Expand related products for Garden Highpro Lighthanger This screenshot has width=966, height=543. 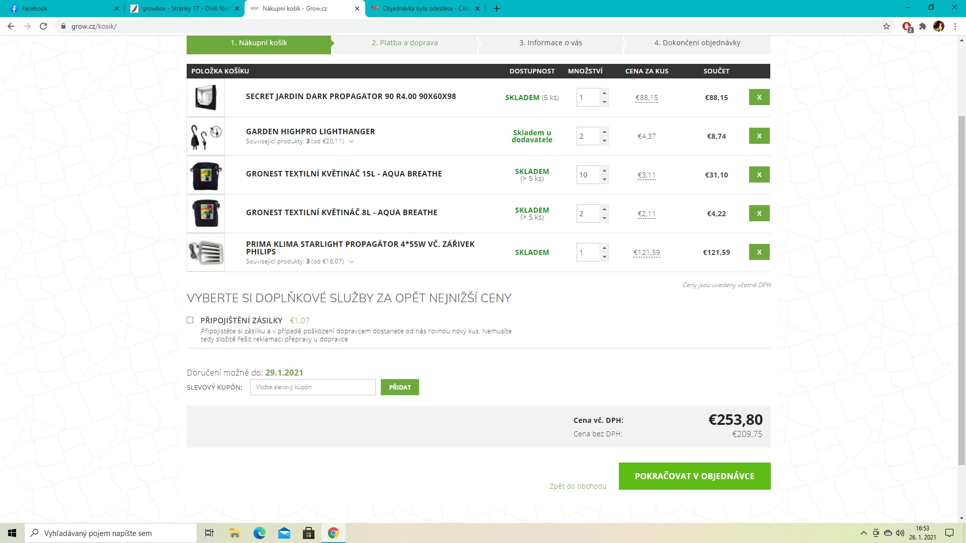(x=351, y=141)
